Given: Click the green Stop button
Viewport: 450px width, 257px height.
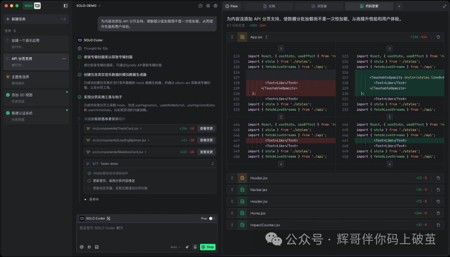Looking at the screenshot, I should point(207,247).
